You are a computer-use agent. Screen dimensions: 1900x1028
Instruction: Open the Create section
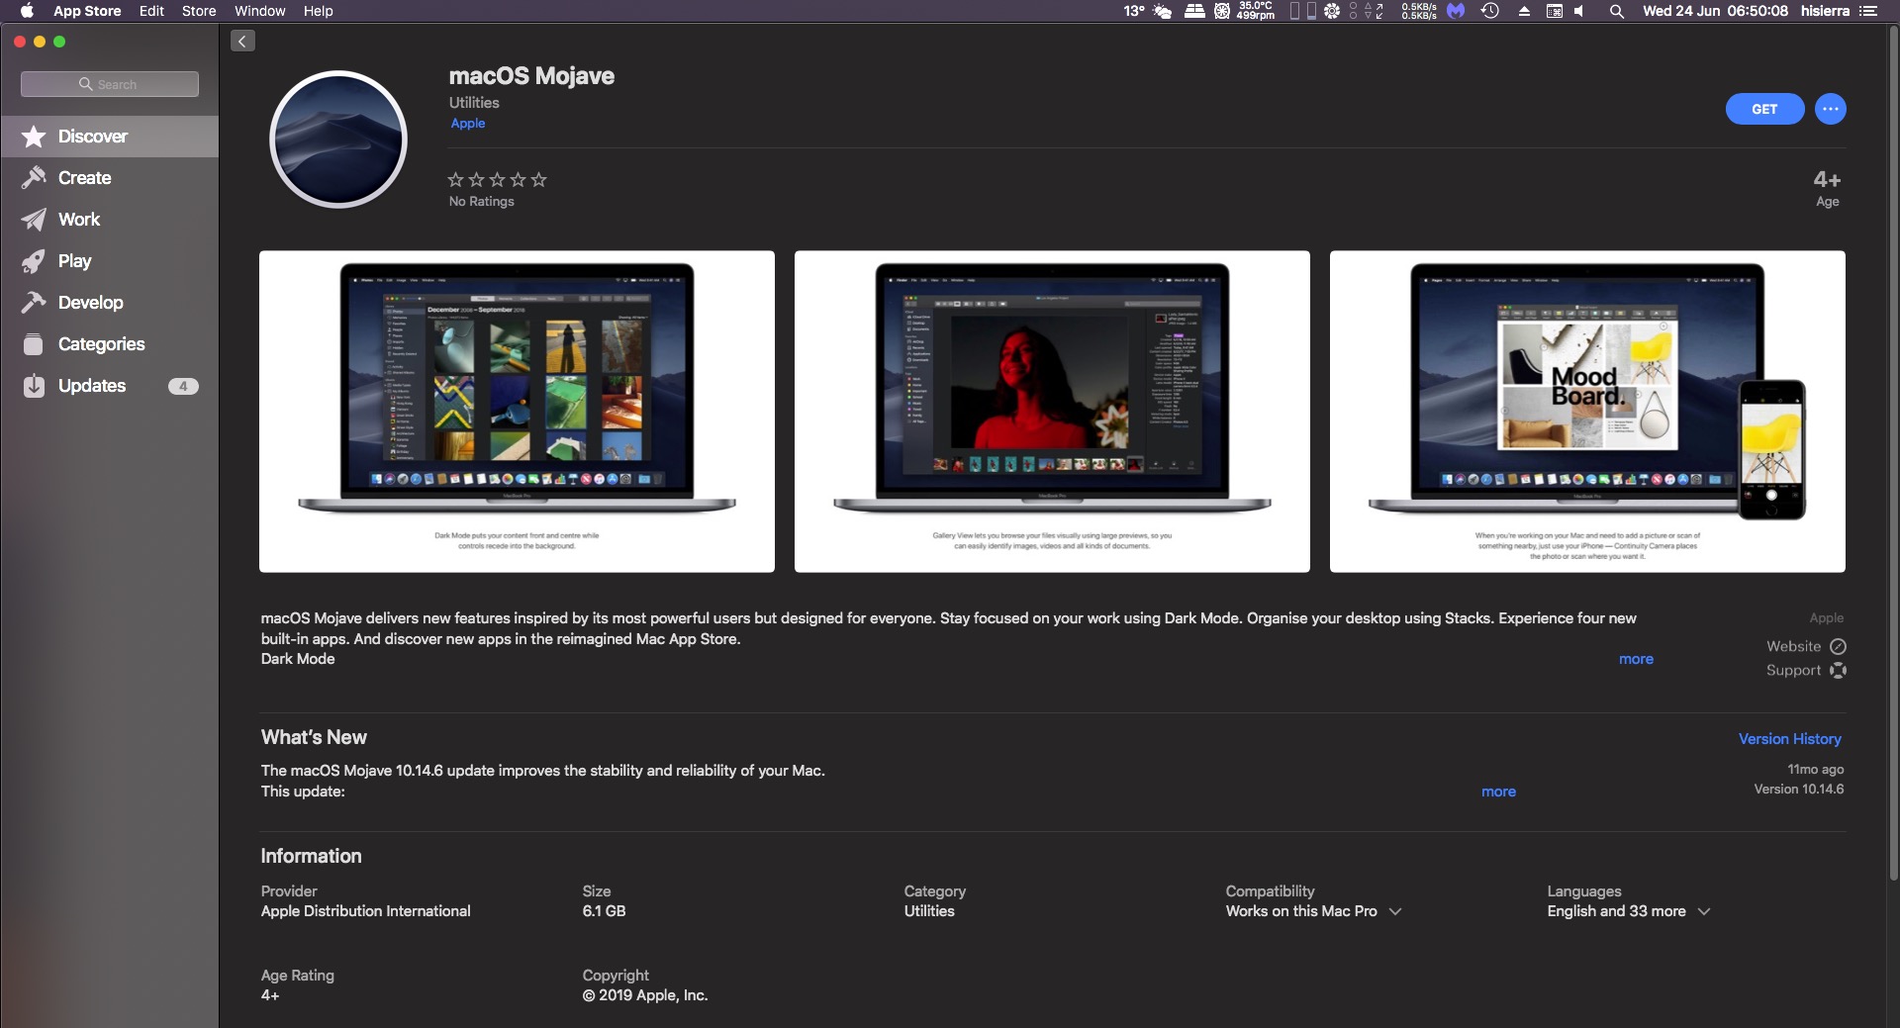point(84,178)
